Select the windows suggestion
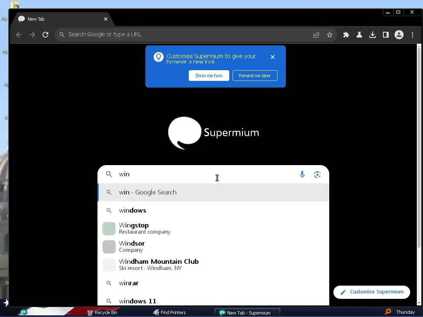 (x=213, y=210)
